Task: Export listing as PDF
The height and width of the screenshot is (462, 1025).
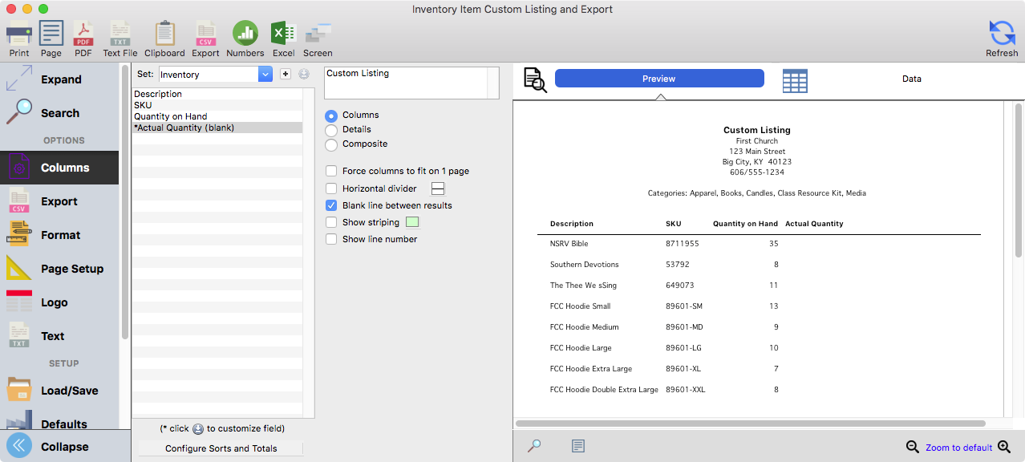Action: (83, 34)
